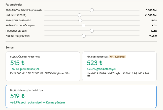Click the +65.4% getiri potansiyeli text

[25, 69]
